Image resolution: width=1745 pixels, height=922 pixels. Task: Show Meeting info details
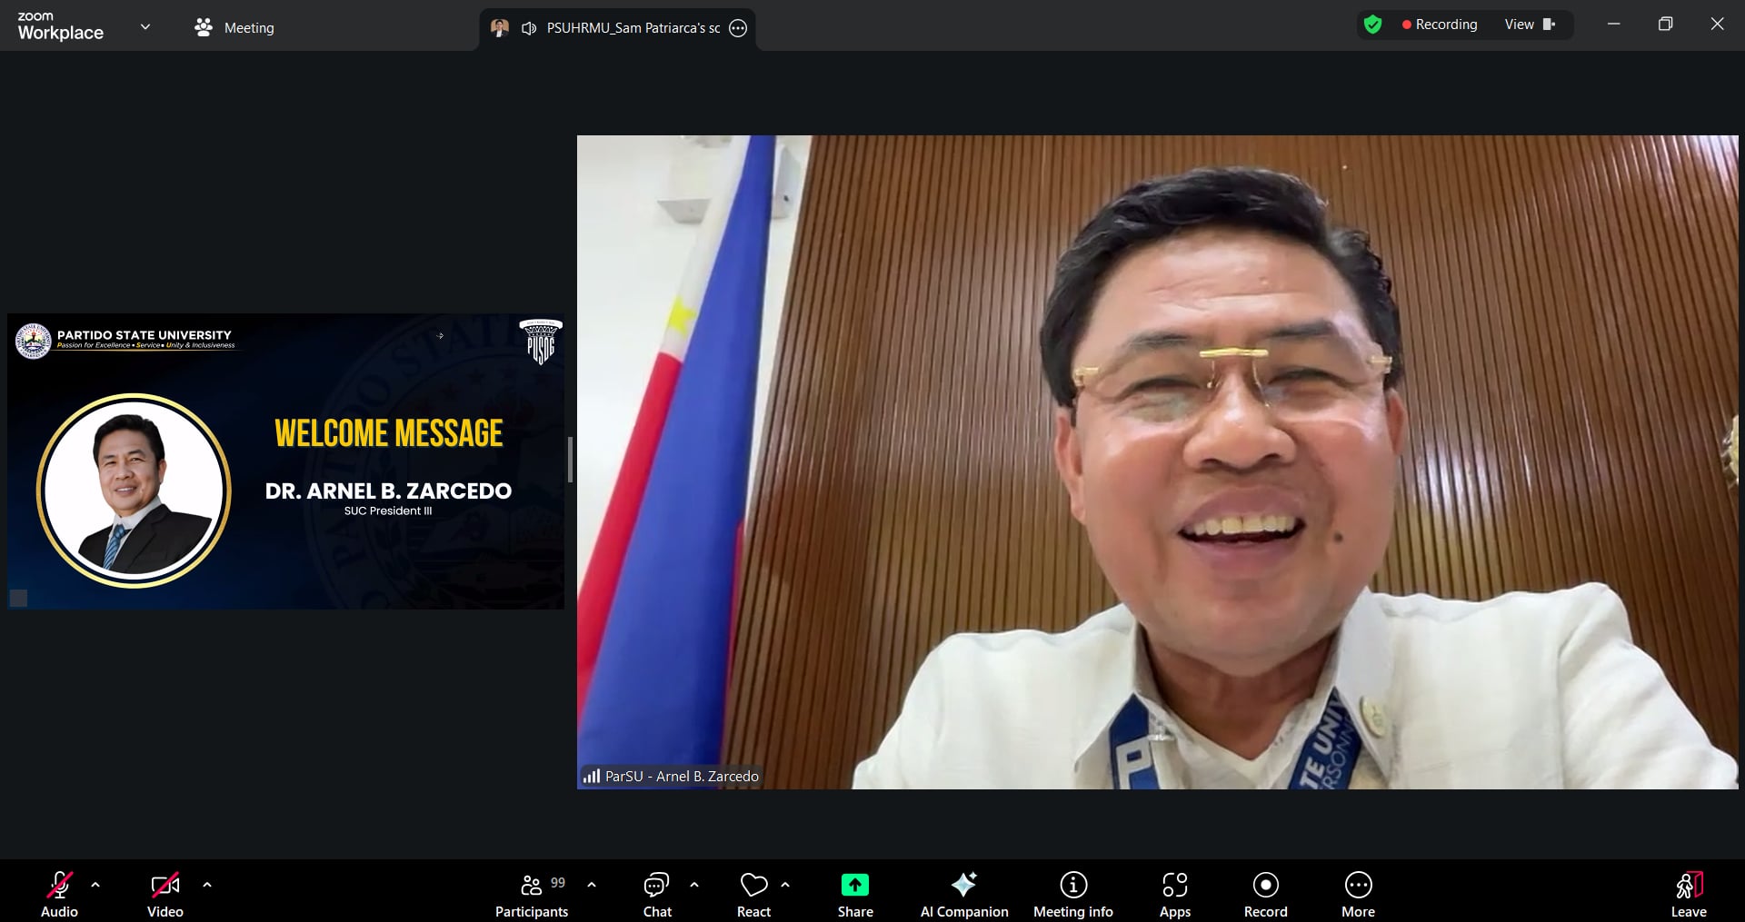(x=1072, y=892)
